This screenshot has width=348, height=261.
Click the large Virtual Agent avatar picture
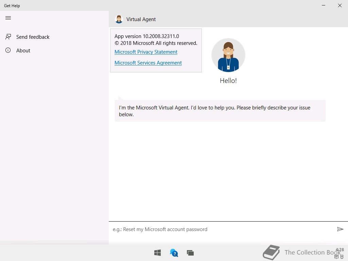(x=228, y=55)
